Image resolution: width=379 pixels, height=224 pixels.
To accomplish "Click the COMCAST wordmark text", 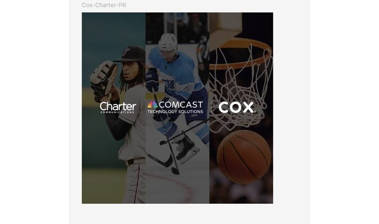I will point(181,105).
